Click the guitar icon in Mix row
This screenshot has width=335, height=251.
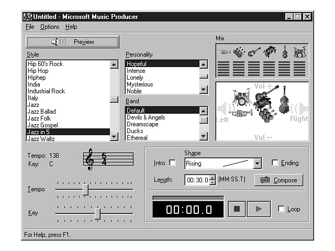point(254,52)
